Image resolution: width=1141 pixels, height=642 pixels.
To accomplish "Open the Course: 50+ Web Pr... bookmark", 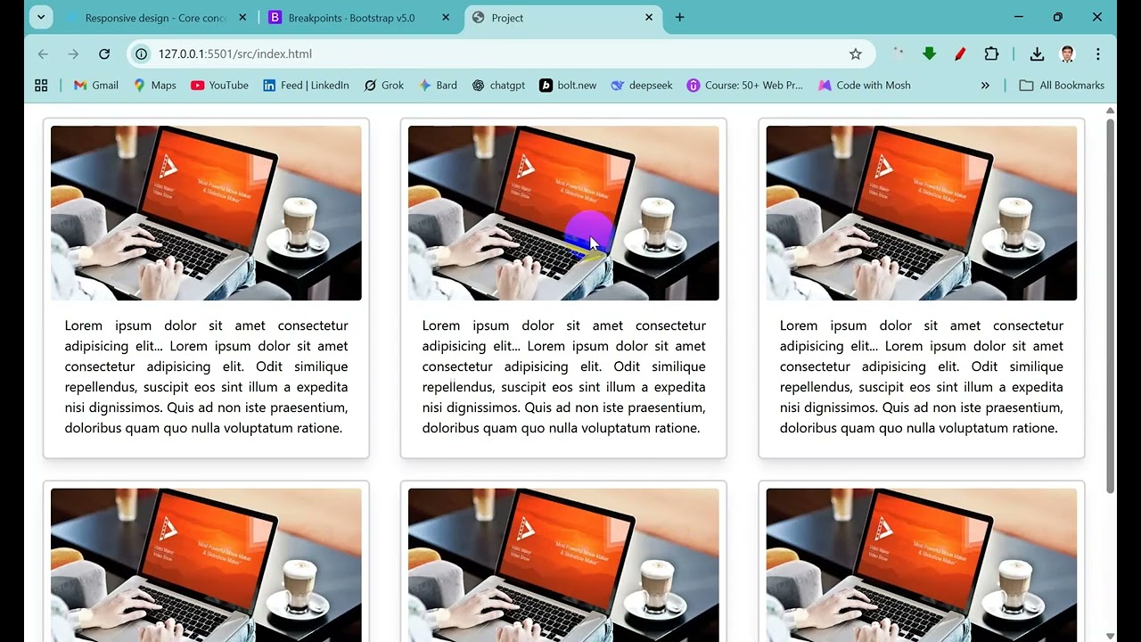I will coord(745,86).
